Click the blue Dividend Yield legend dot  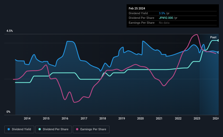click(9, 129)
